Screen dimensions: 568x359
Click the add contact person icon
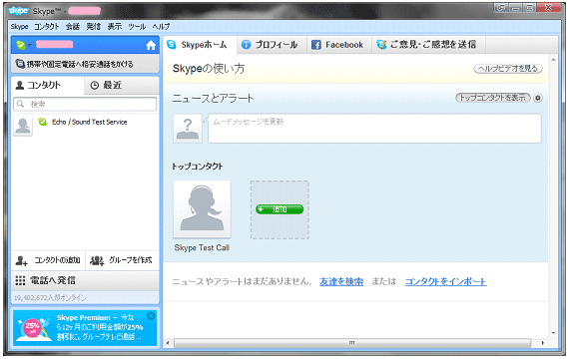pyautogui.click(x=22, y=260)
